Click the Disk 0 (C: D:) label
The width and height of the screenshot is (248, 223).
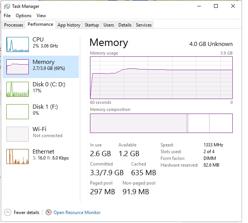point(49,84)
